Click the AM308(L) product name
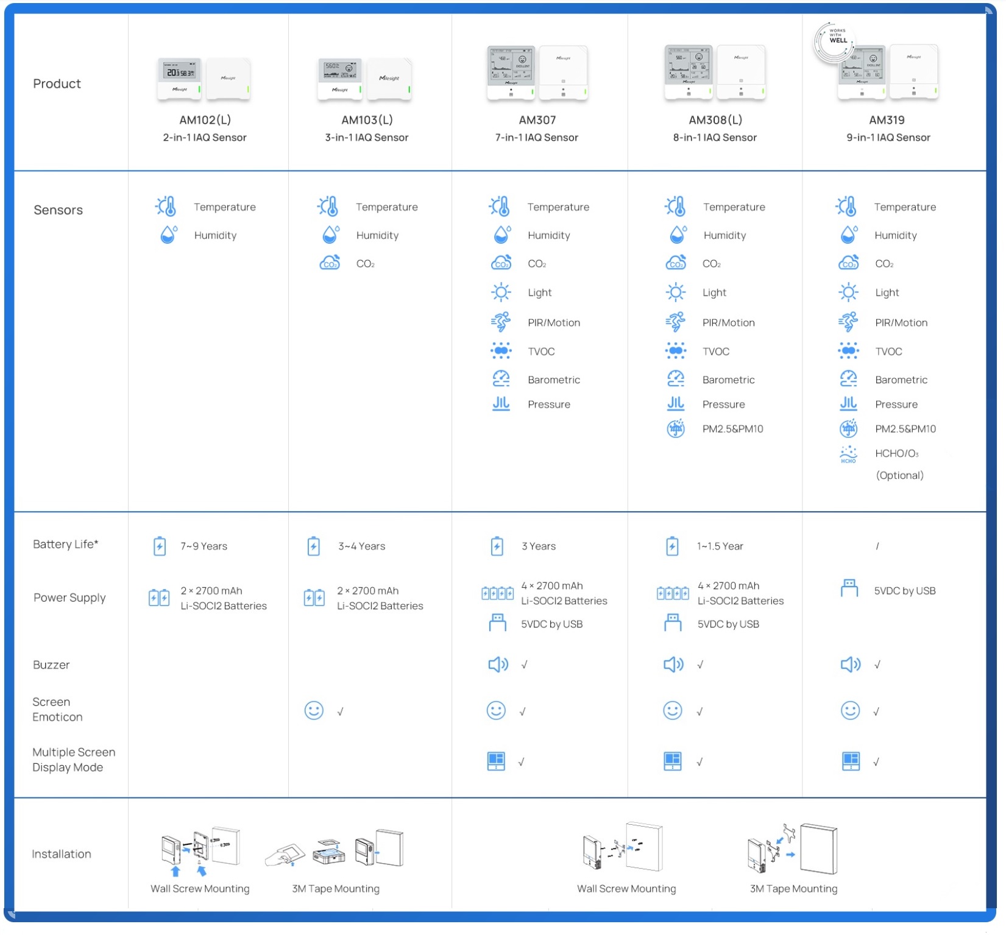Viewport: 1006px width, 935px height. [x=715, y=121]
